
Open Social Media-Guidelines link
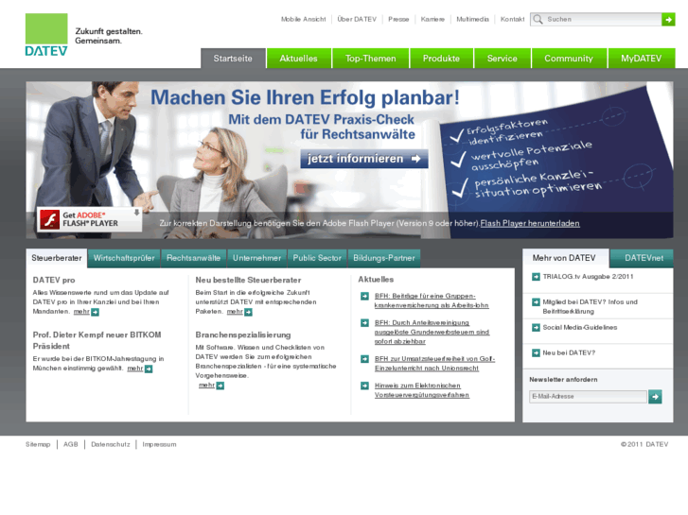point(580,327)
